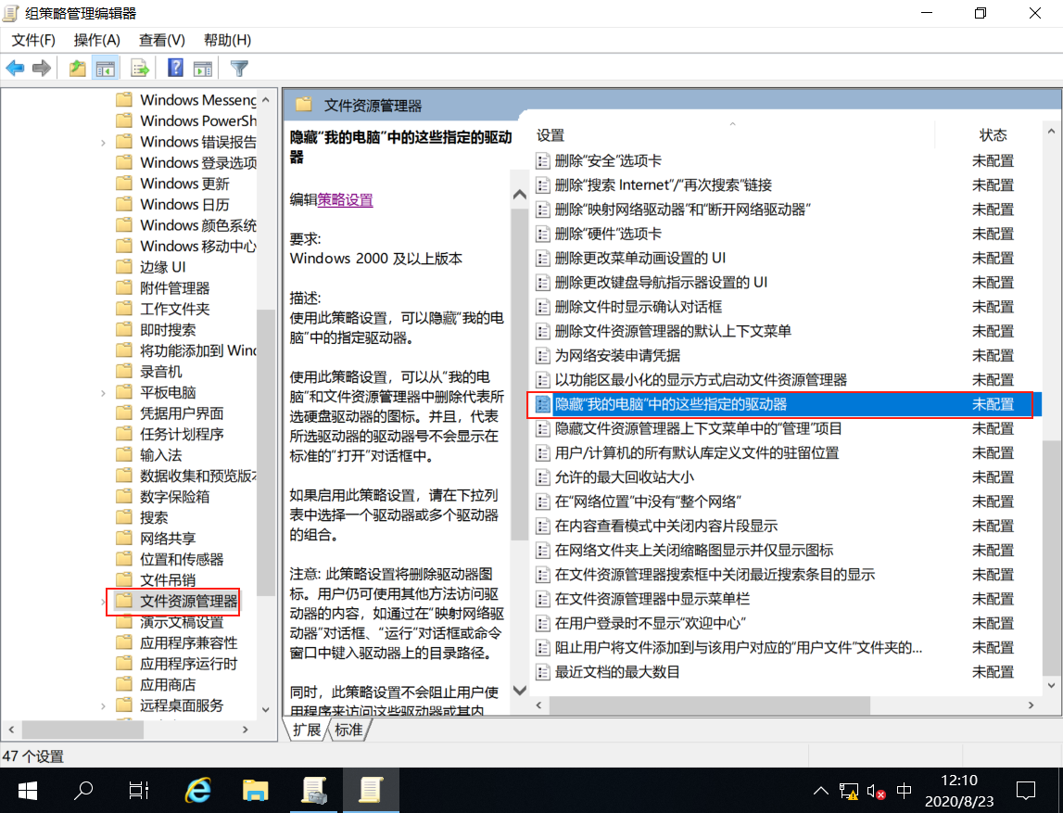Select the 任务计划程序 tree folder
1063x813 pixels.
pos(182,434)
